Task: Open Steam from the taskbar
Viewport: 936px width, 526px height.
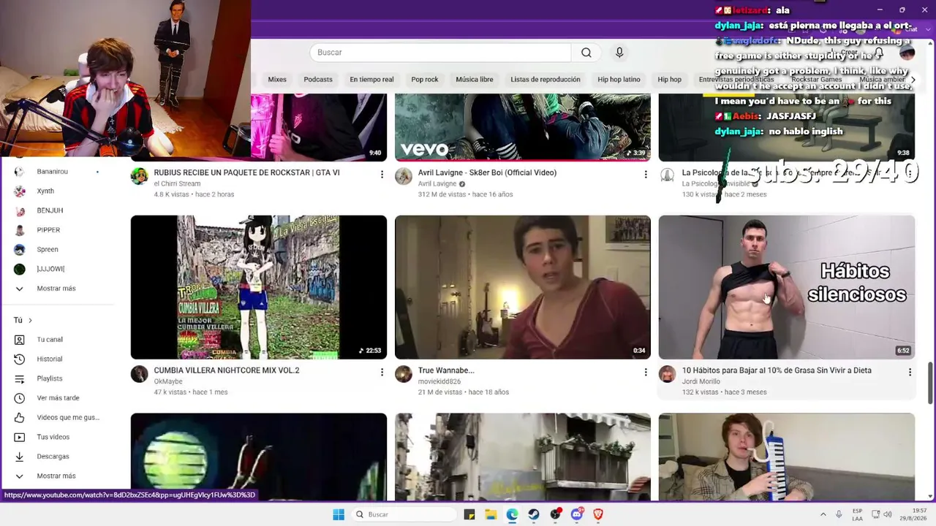Action: 534,514
